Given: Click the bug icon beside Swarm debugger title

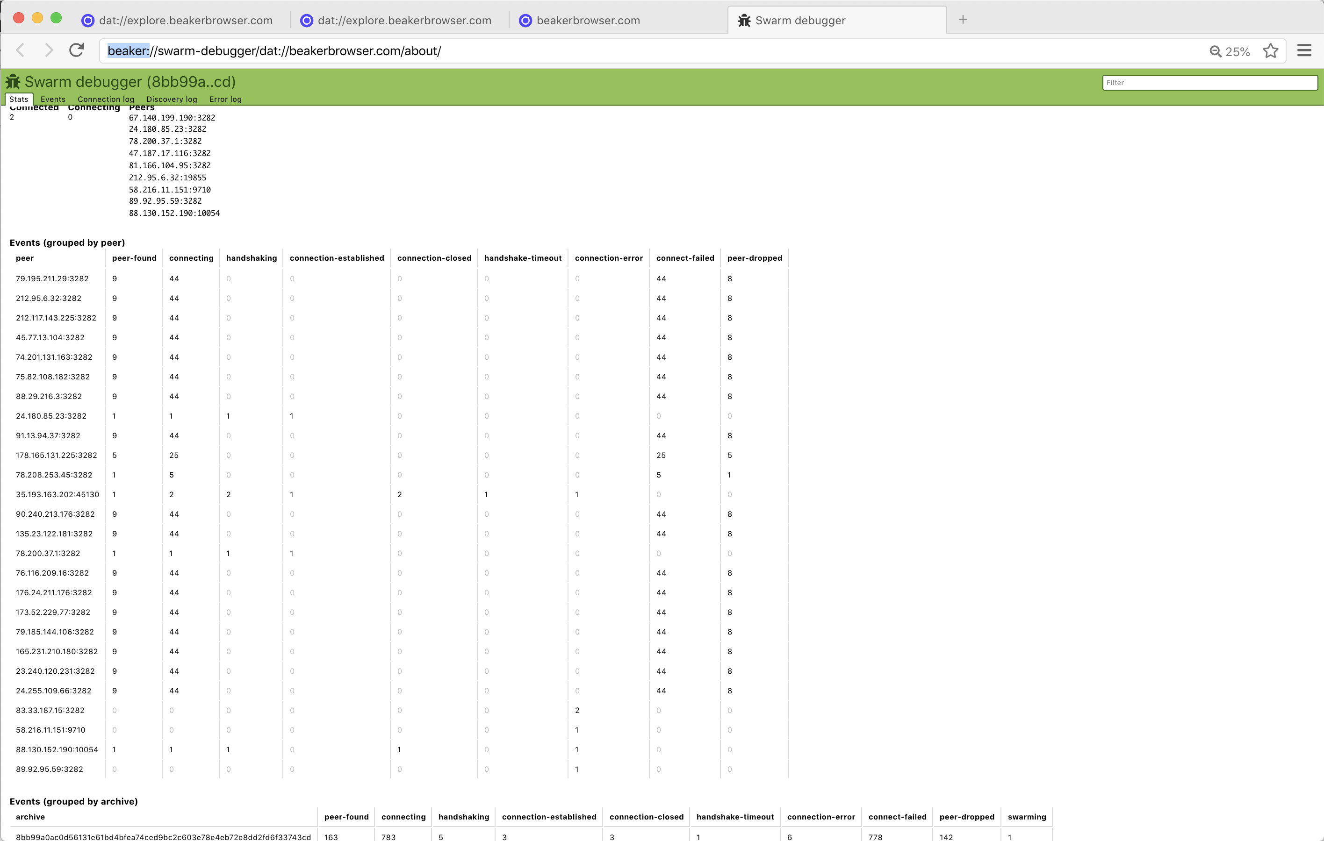Looking at the screenshot, I should [13, 82].
